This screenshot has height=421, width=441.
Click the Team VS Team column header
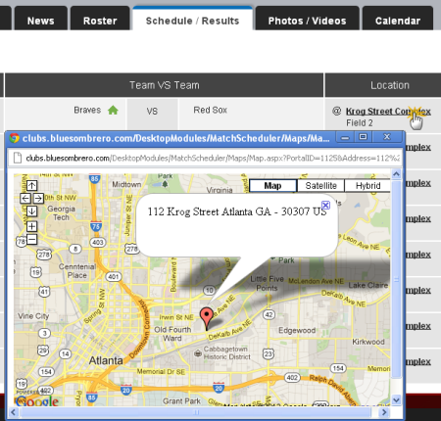(165, 85)
